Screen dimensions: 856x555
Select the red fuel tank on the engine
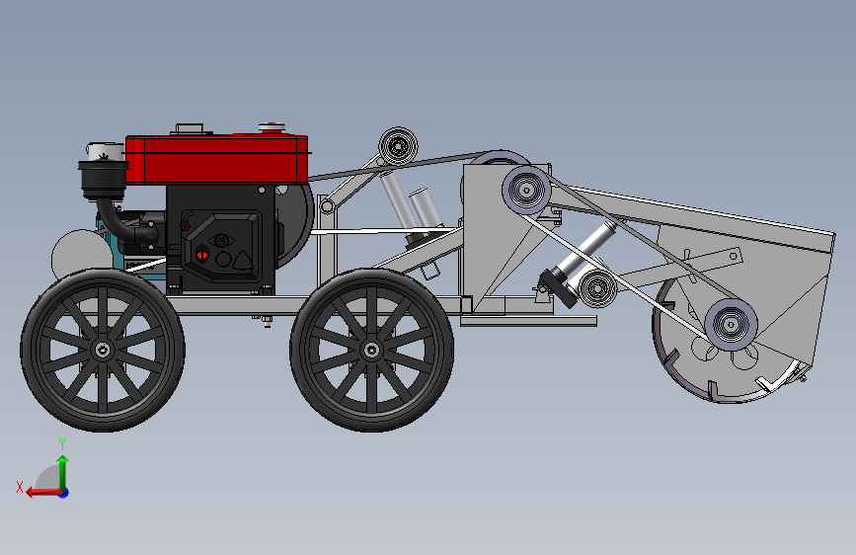[217, 159]
